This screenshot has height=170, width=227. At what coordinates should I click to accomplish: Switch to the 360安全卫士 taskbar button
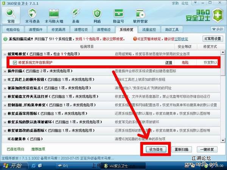click(x=123, y=166)
